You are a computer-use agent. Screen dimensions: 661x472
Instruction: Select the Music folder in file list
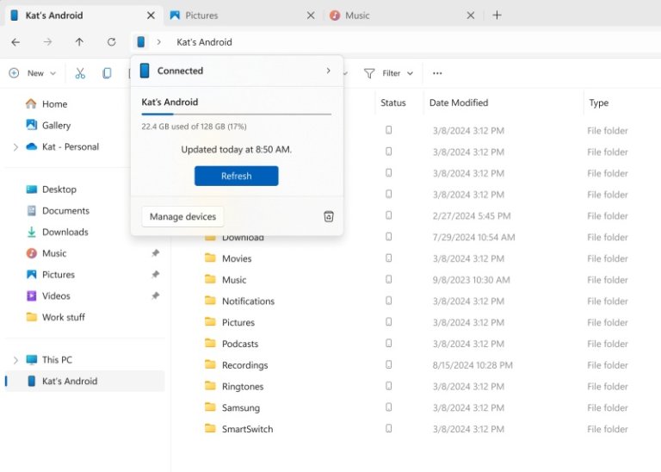(x=234, y=280)
